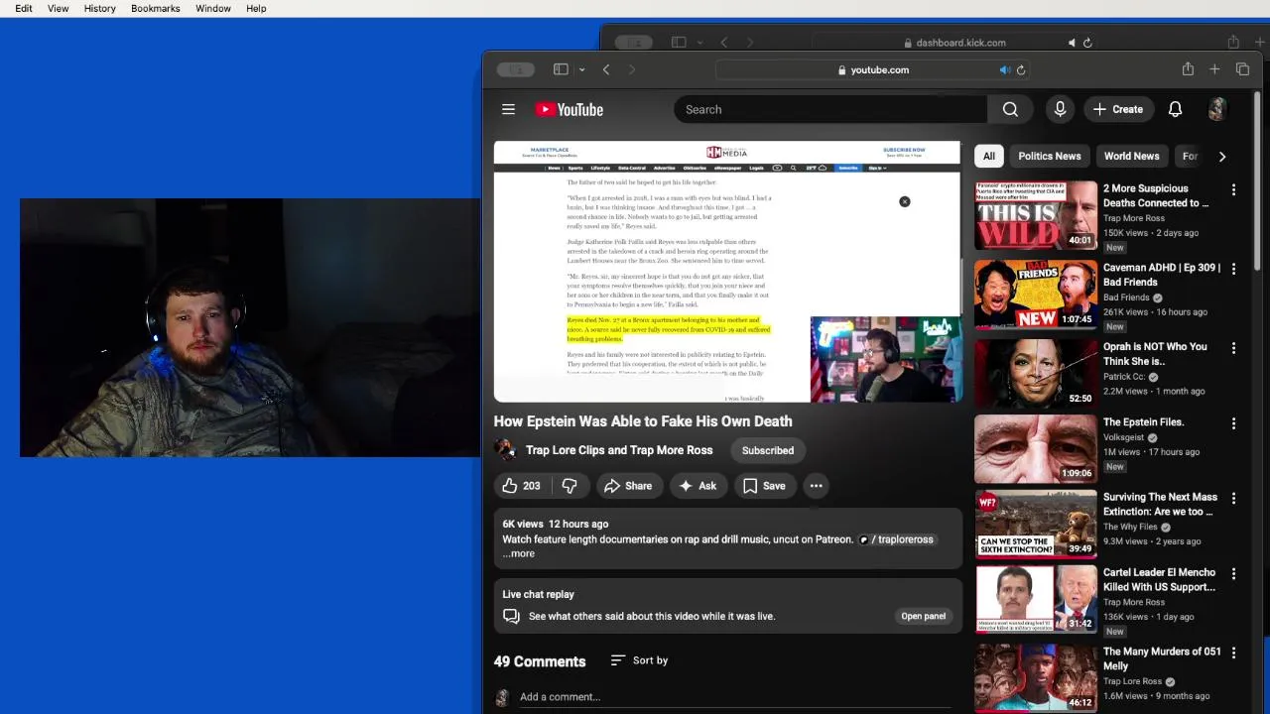Open the more actions ellipsis under the video

(816, 486)
